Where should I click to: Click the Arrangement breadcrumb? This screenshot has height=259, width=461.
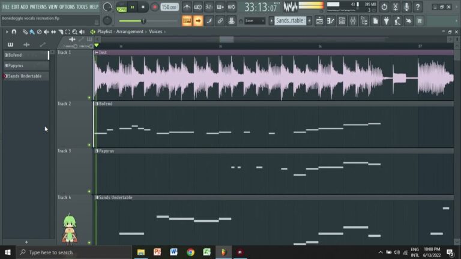pos(130,31)
